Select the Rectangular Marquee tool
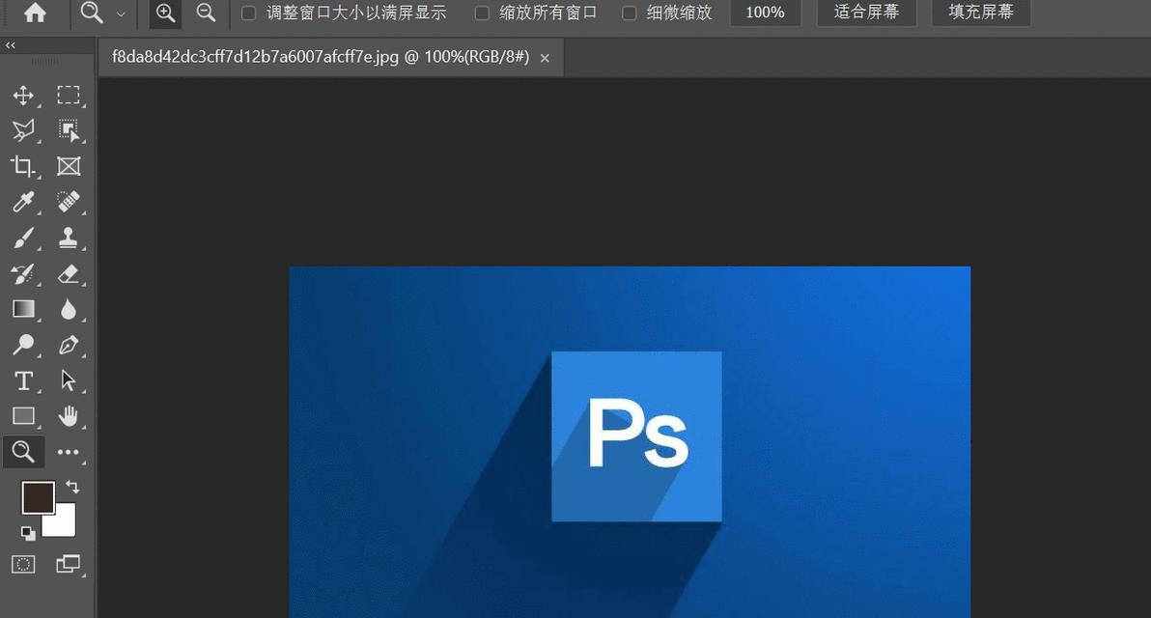This screenshot has height=618, width=1151. (x=69, y=96)
